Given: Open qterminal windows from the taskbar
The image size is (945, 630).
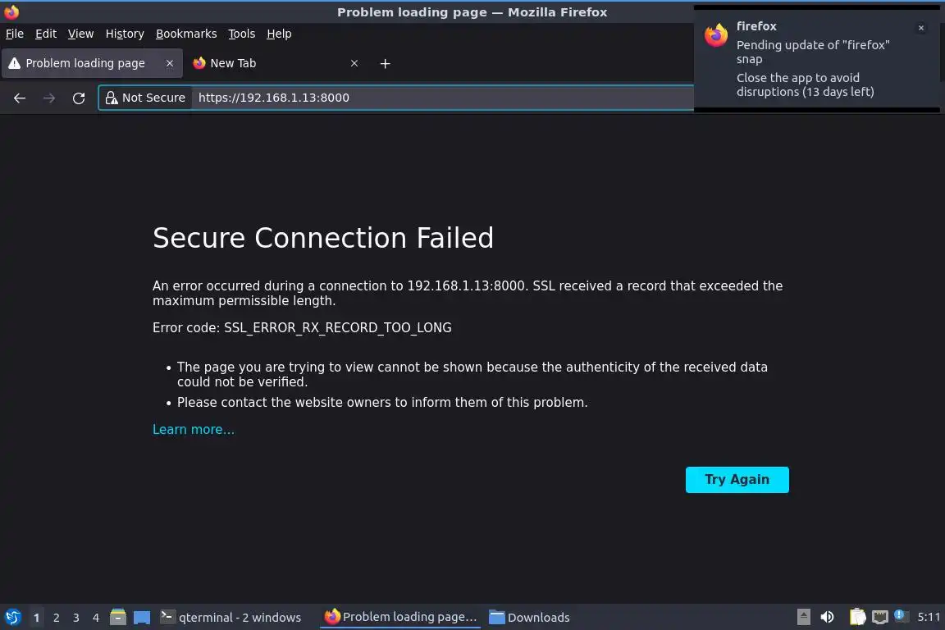Looking at the screenshot, I should [x=231, y=617].
